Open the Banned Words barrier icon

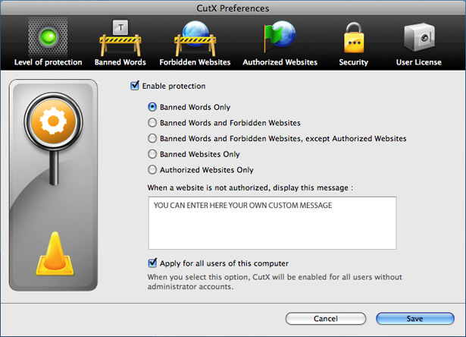[x=120, y=36]
